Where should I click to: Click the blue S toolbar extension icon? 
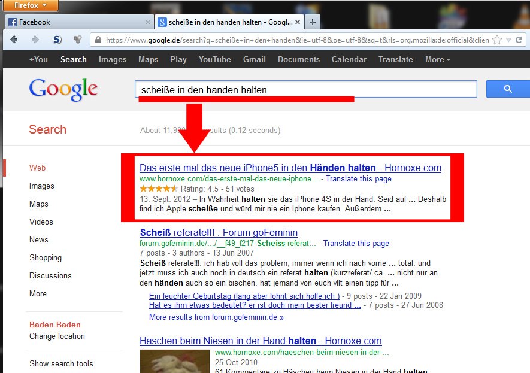57,40
